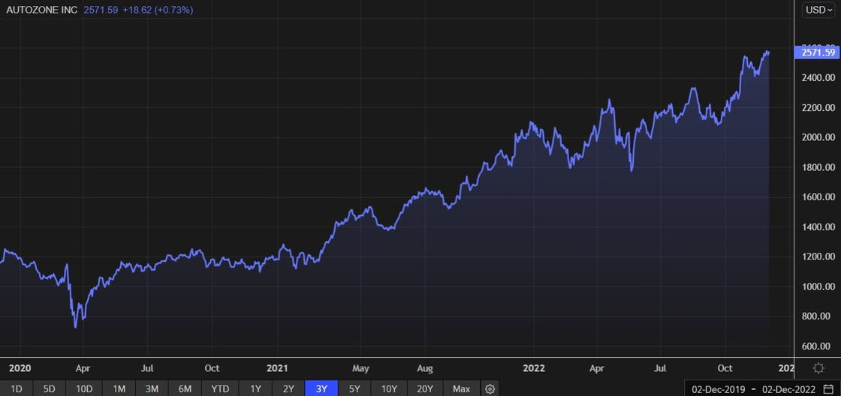Select the YTD time range
Viewport: 841px width, 396px height.
tap(220, 388)
